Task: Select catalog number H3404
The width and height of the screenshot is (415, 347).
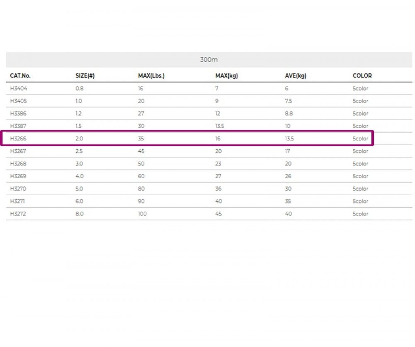Action: (x=18, y=89)
